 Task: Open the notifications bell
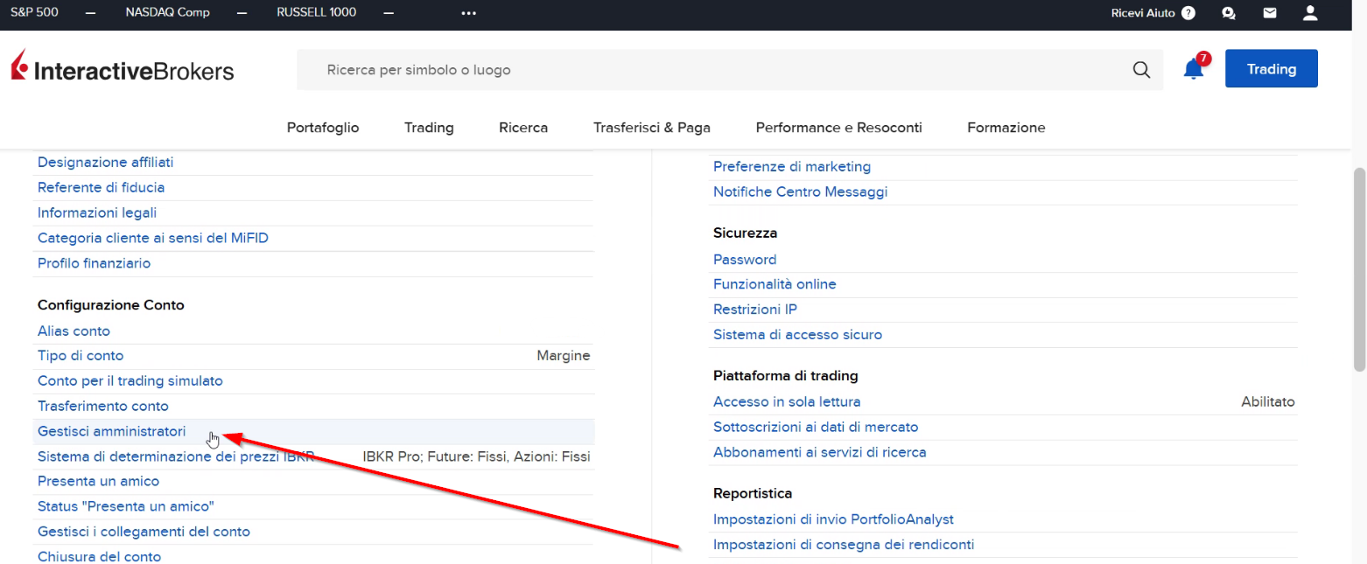[1194, 70]
